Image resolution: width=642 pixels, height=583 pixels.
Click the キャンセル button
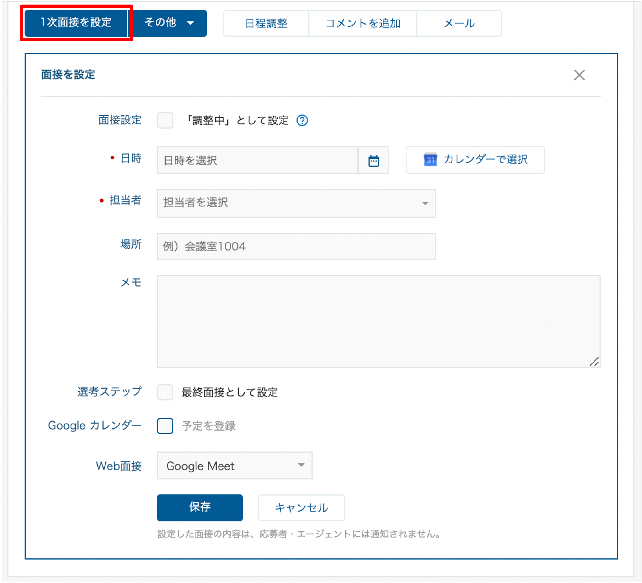pos(301,507)
